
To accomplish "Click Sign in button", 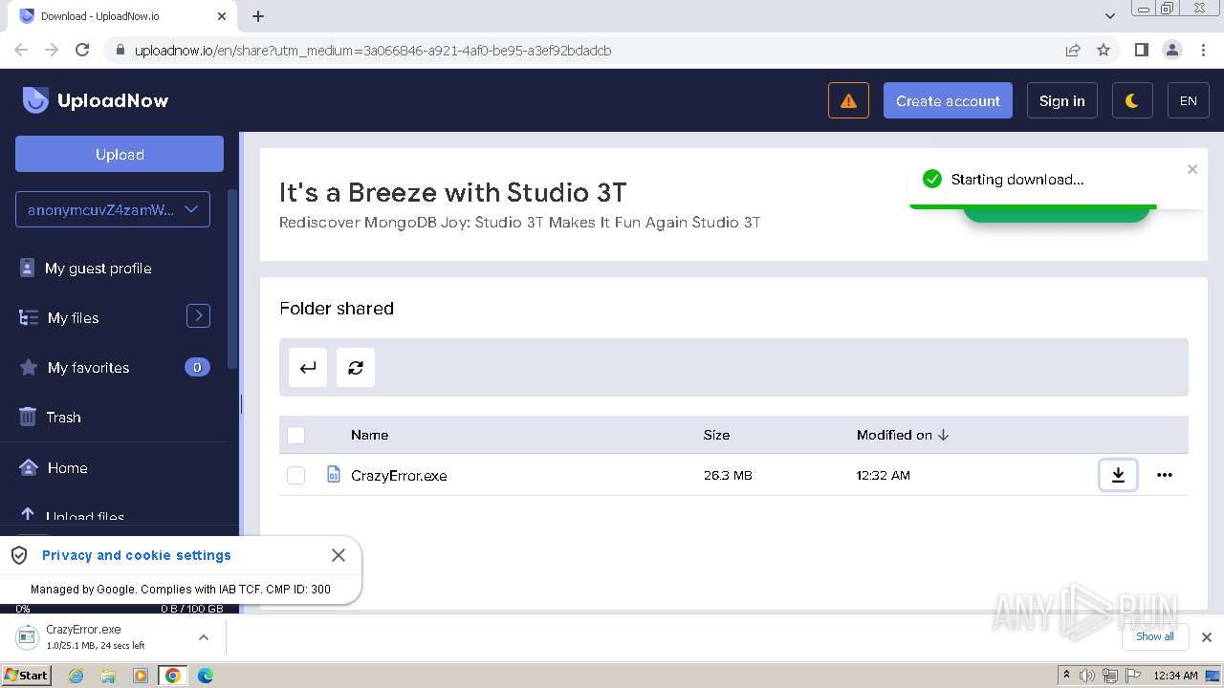I will (1061, 100).
